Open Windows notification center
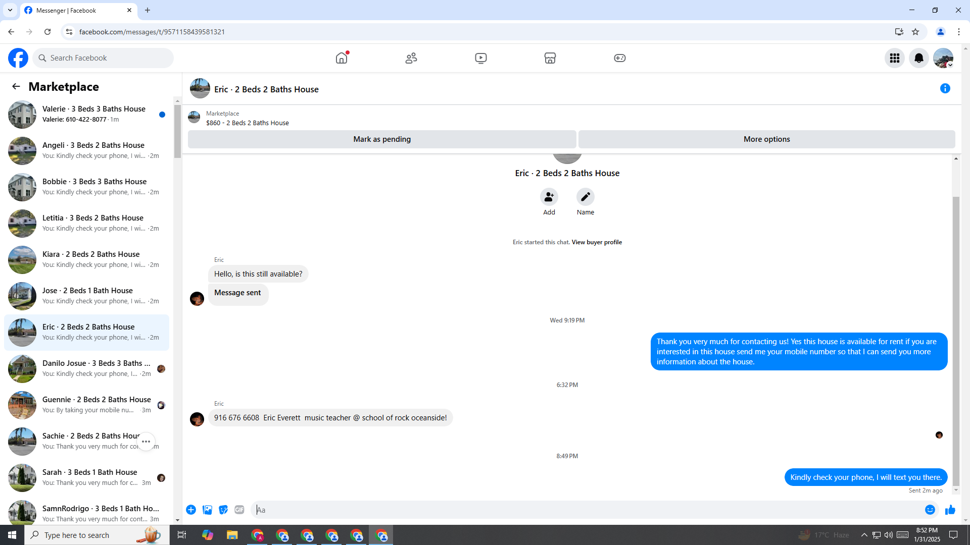970x545 pixels. (x=953, y=535)
